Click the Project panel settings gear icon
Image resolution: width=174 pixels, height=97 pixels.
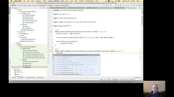pyautogui.click(x=43, y=8)
